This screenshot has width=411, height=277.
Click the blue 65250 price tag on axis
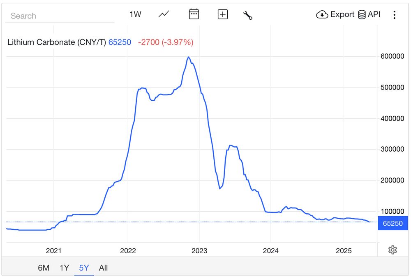393,223
